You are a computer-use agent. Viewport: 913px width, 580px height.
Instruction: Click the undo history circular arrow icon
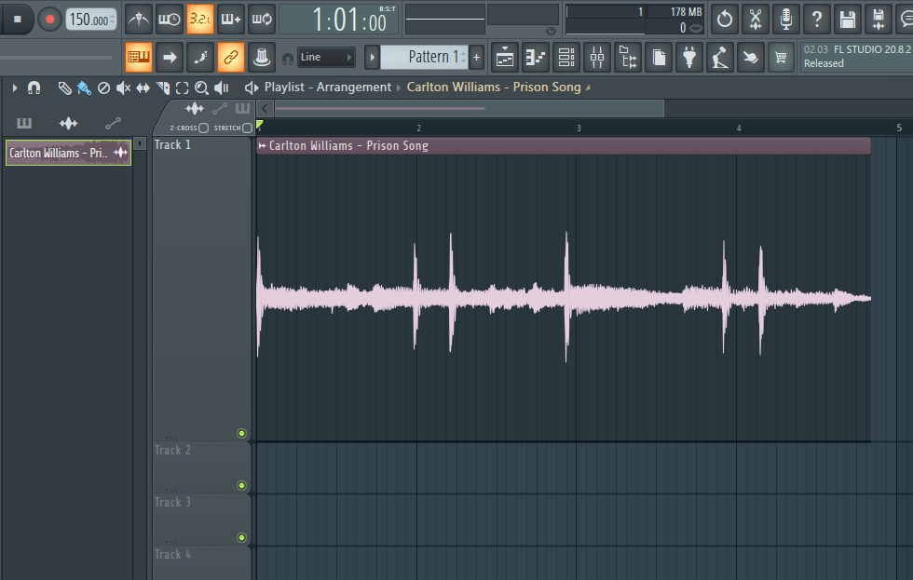(x=725, y=20)
